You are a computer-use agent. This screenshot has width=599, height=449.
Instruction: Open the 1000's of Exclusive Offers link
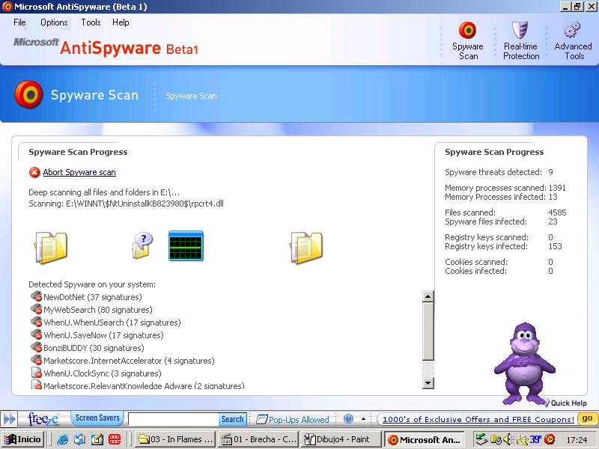478,419
